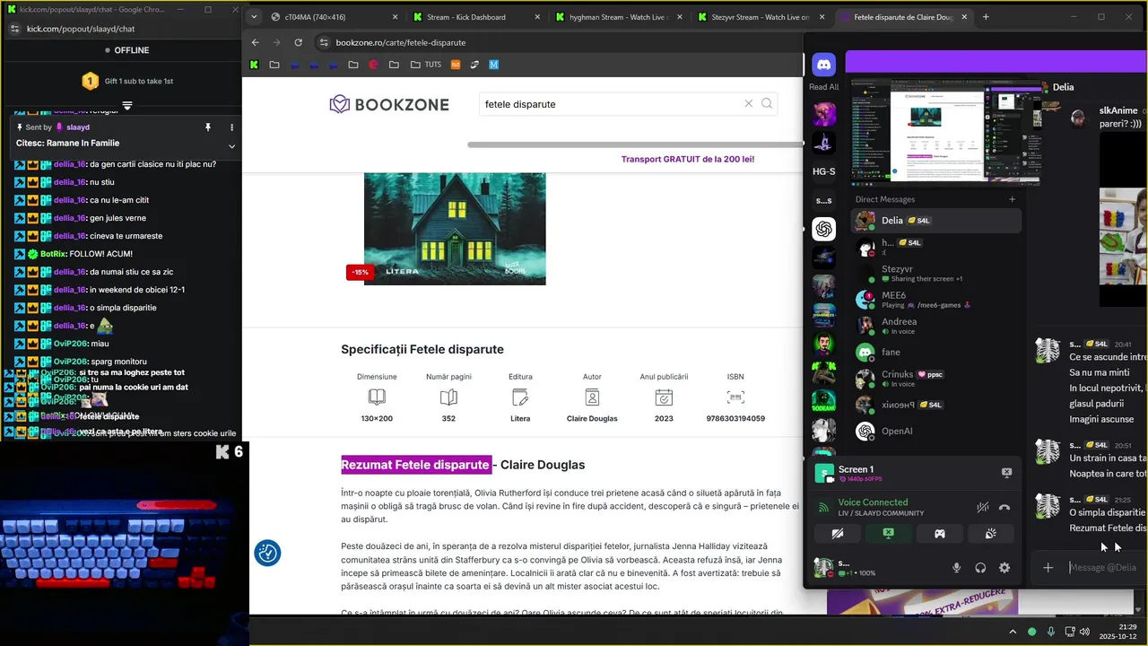Open the HG-S server in Discord
1148x646 pixels.
(x=823, y=171)
